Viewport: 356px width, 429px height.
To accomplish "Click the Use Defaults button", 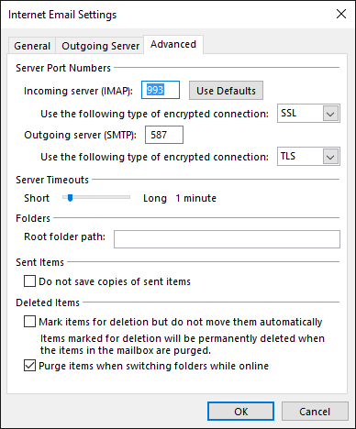I will coord(226,91).
